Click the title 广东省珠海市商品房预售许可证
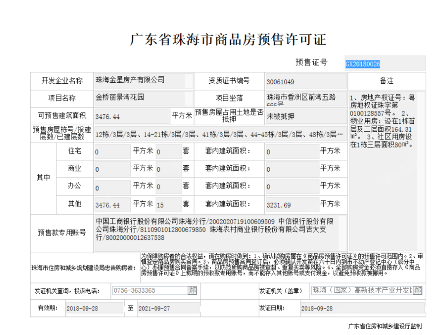Image resolution: width=446 pixels, height=335 pixels. tap(228, 39)
